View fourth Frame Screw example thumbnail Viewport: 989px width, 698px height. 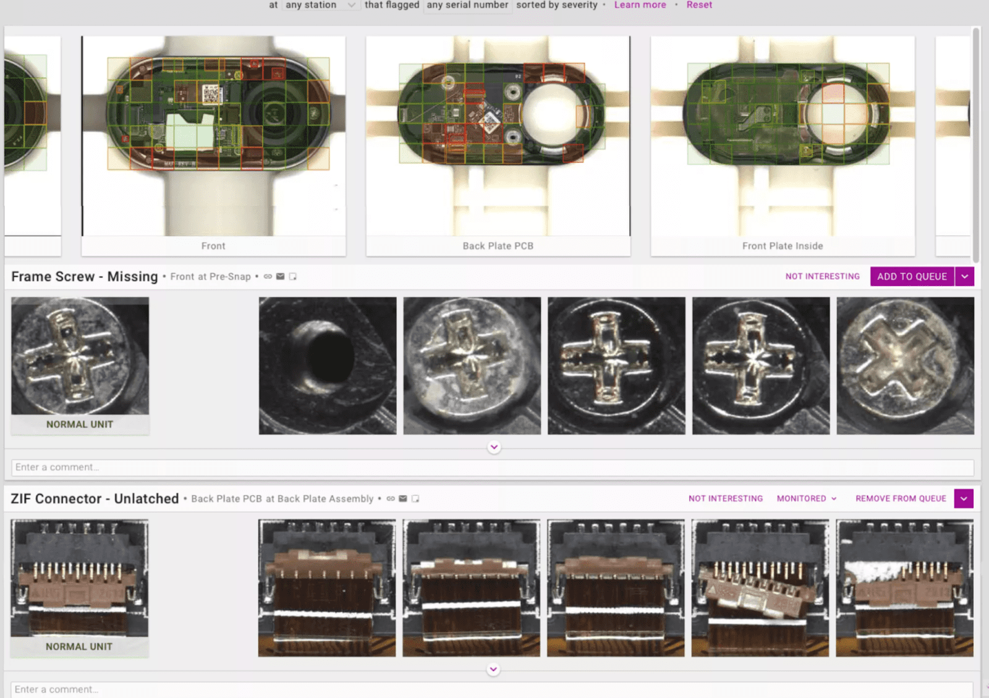(x=761, y=366)
